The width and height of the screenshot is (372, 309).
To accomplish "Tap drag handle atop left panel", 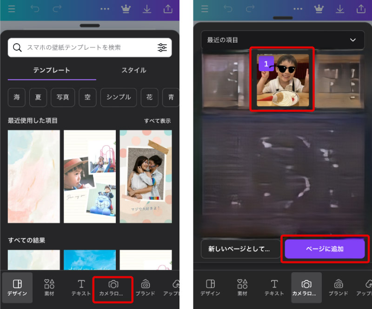I will (x=90, y=26).
